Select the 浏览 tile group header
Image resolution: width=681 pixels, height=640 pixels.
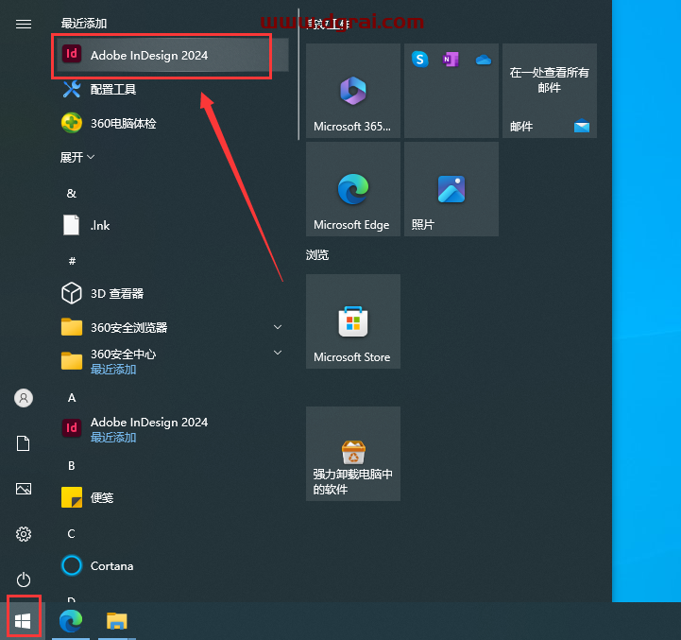point(317,255)
